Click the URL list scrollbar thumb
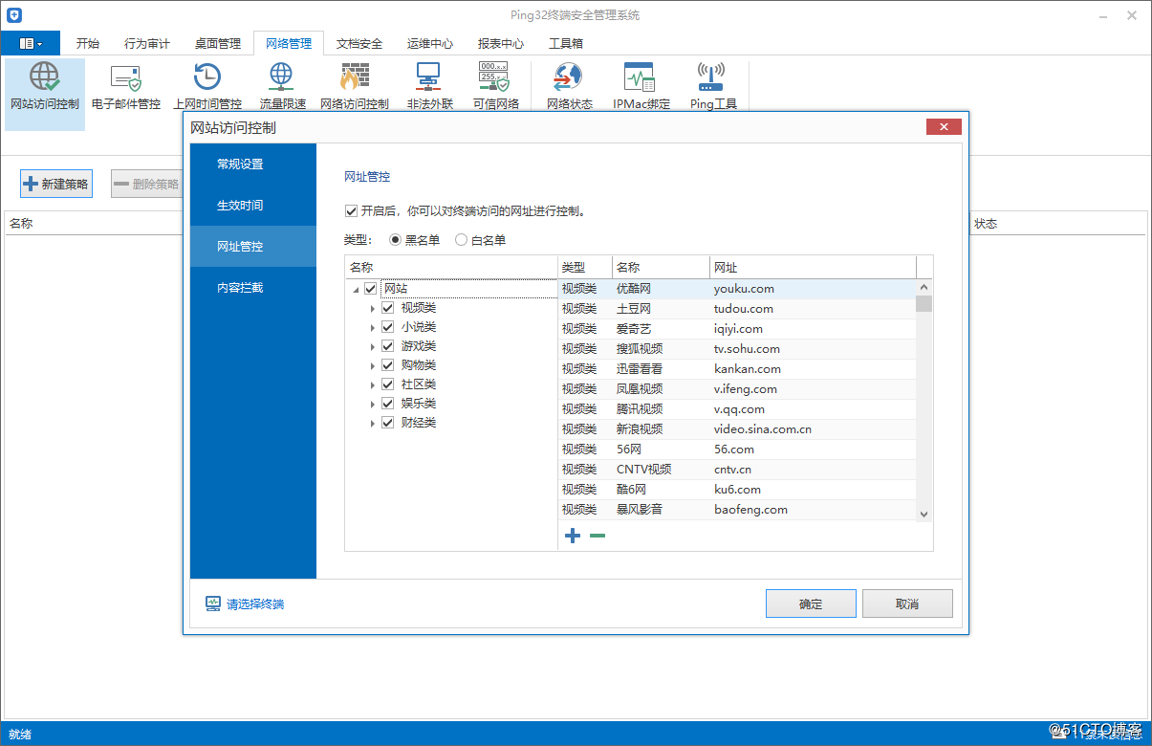 [924, 303]
